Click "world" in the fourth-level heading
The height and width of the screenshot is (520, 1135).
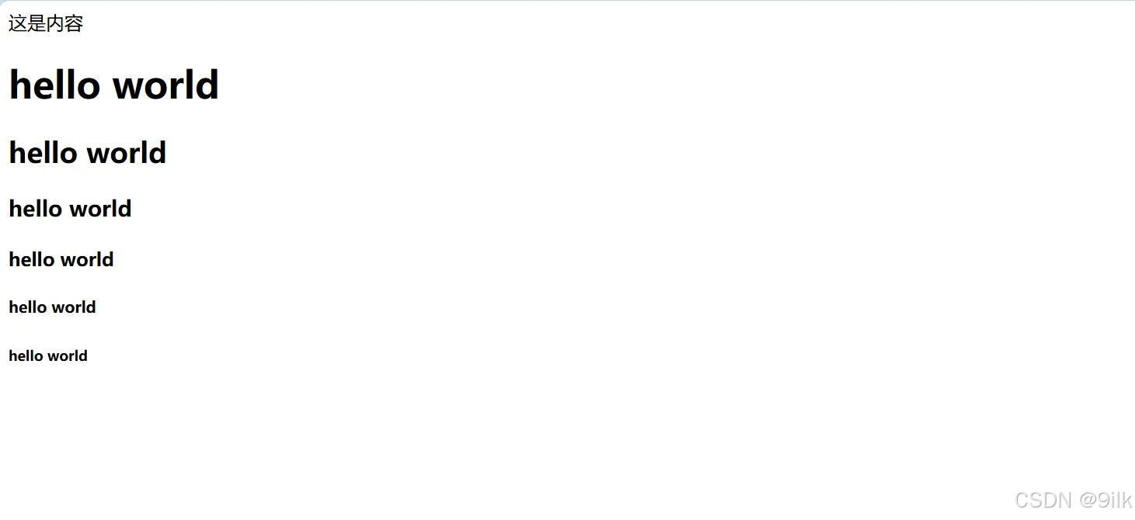[85, 259]
